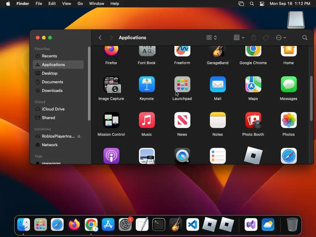Viewport: 316px width, 237px height.
Task: Select Google Chrome in the Applications window
Action: [x=253, y=51]
